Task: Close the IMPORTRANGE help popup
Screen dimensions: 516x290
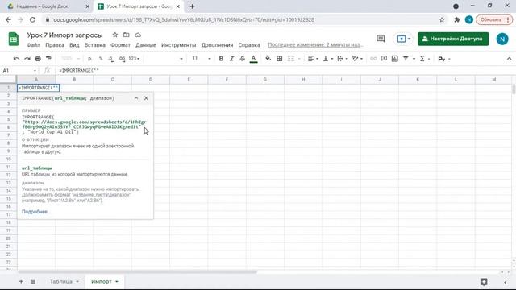Action: click(x=146, y=98)
